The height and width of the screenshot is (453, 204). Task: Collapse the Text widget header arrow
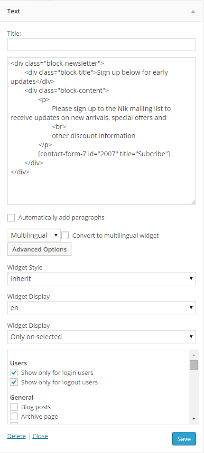point(193,11)
